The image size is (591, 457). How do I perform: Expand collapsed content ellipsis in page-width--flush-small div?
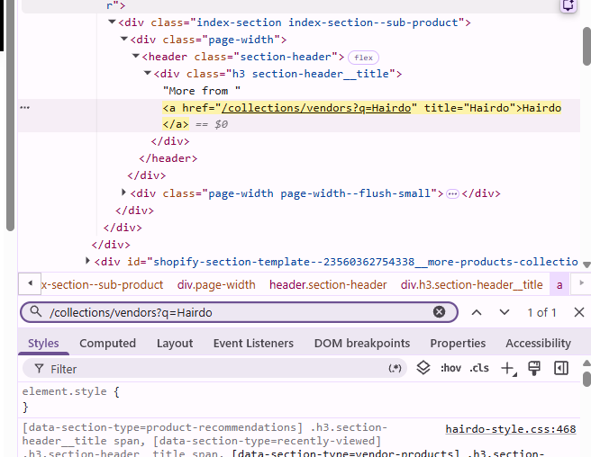click(x=452, y=194)
